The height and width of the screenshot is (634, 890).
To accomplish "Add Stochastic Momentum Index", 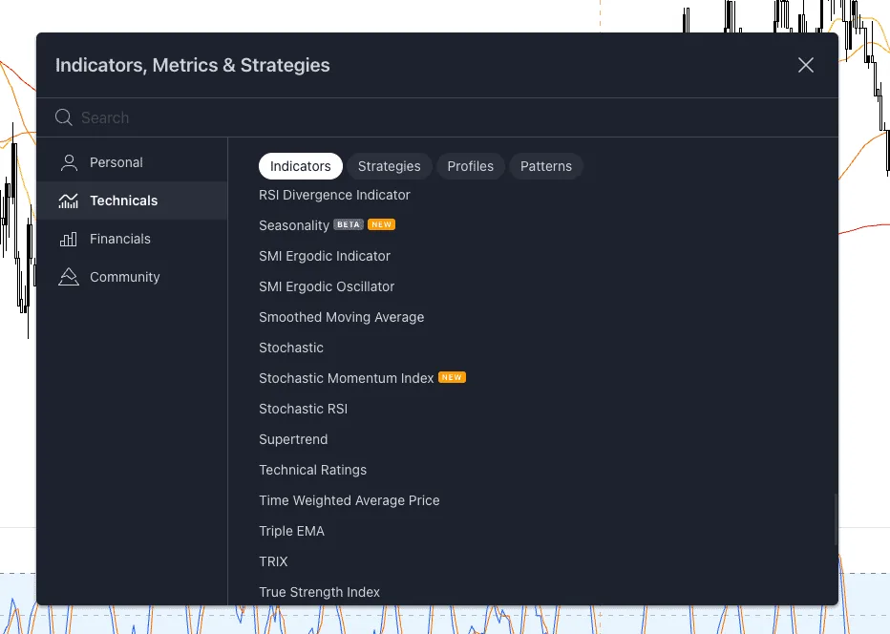I will pyautogui.click(x=347, y=378).
